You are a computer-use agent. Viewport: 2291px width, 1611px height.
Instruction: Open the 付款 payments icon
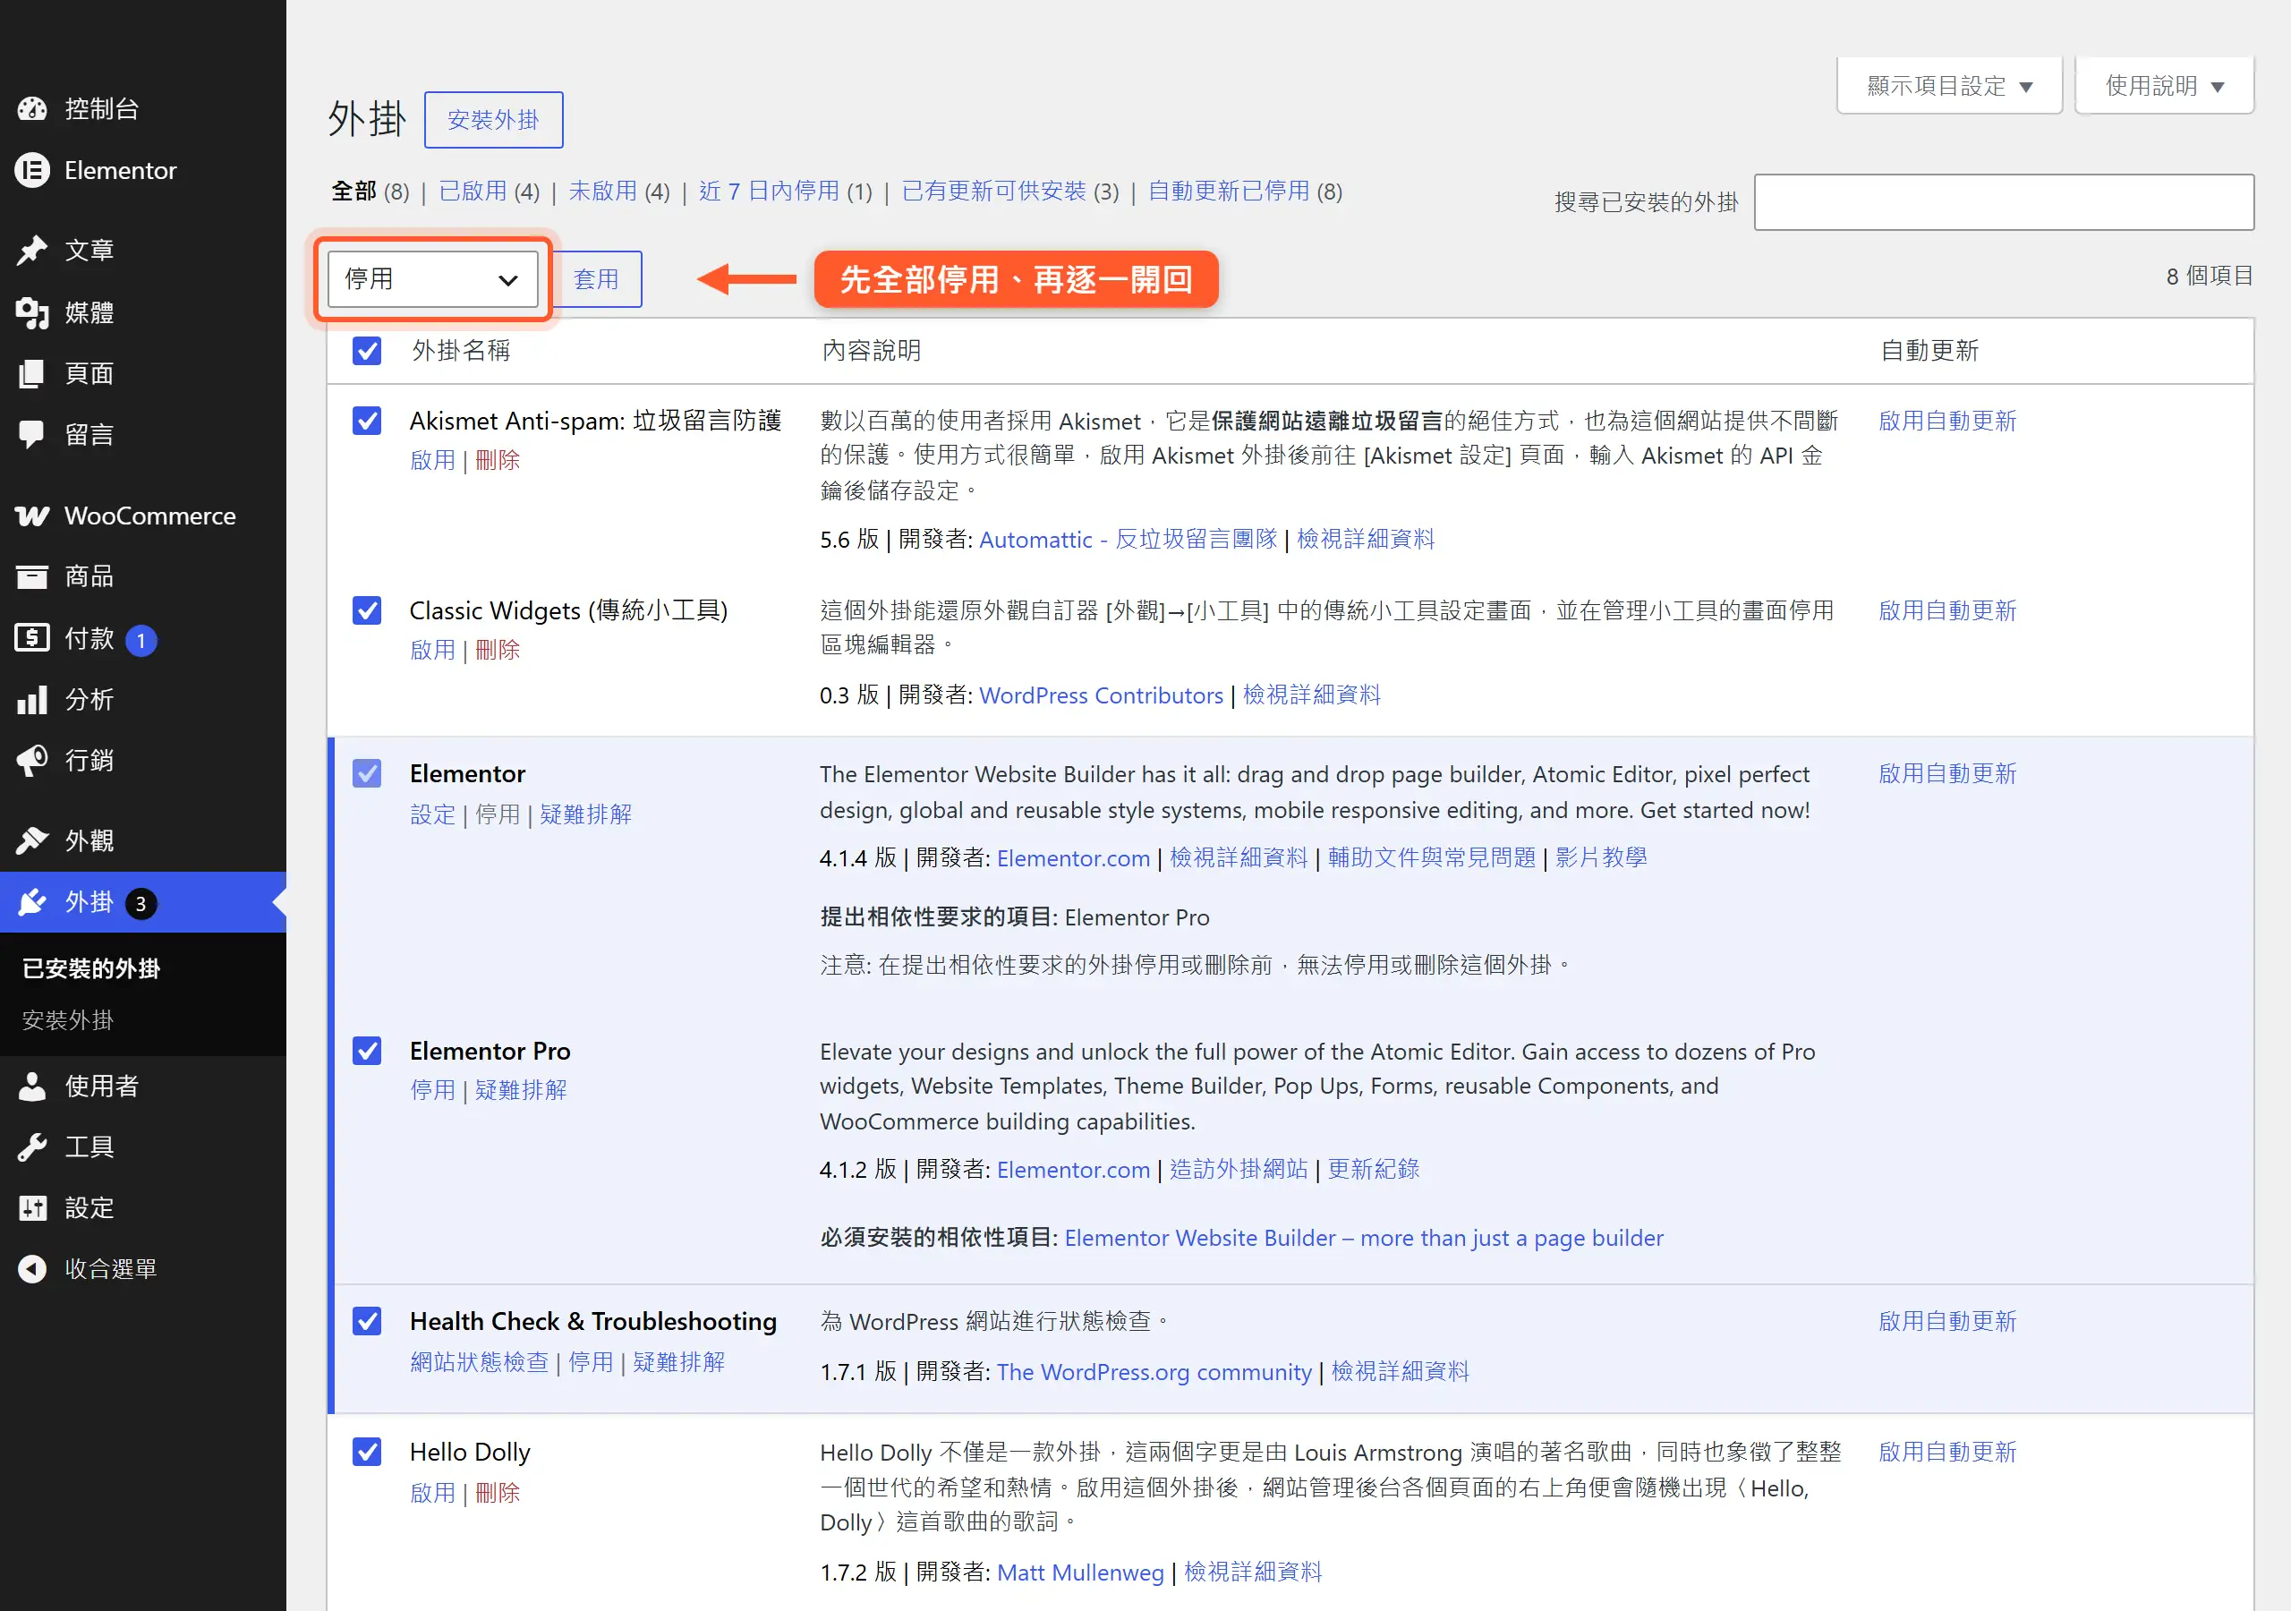32,638
